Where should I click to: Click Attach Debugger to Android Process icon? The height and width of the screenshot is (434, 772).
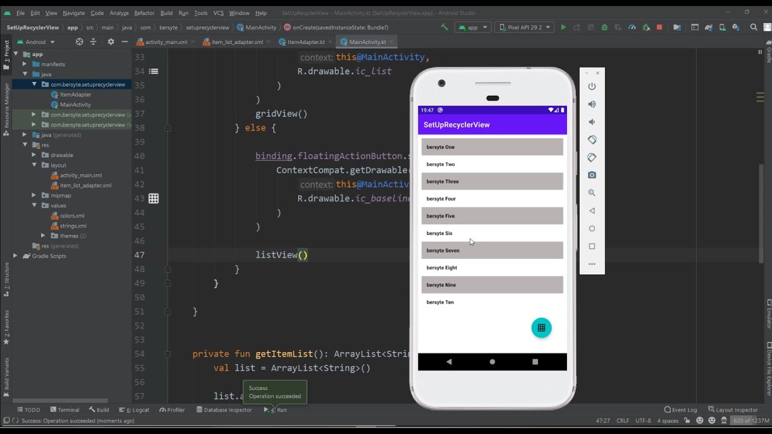pyautogui.click(x=646, y=27)
